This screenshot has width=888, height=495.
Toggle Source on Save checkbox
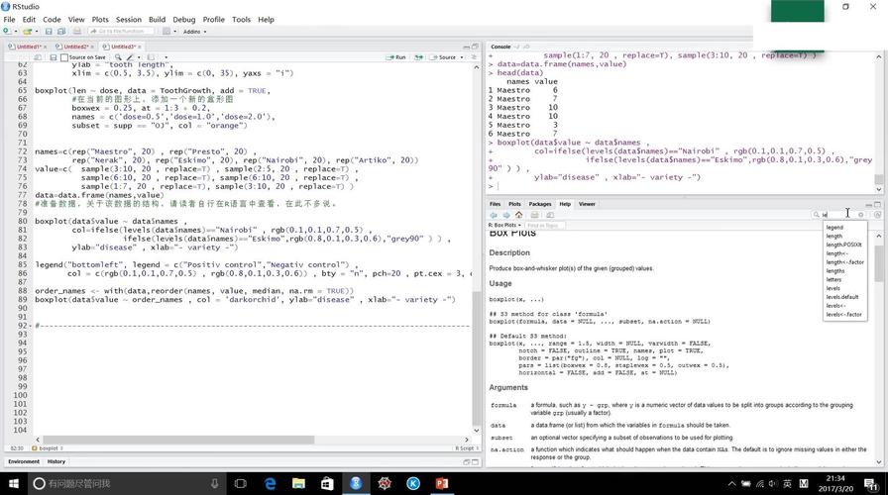[x=64, y=57]
